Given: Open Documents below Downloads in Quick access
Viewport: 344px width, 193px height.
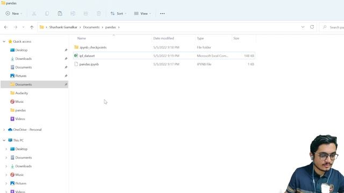Looking at the screenshot, I should [24, 67].
